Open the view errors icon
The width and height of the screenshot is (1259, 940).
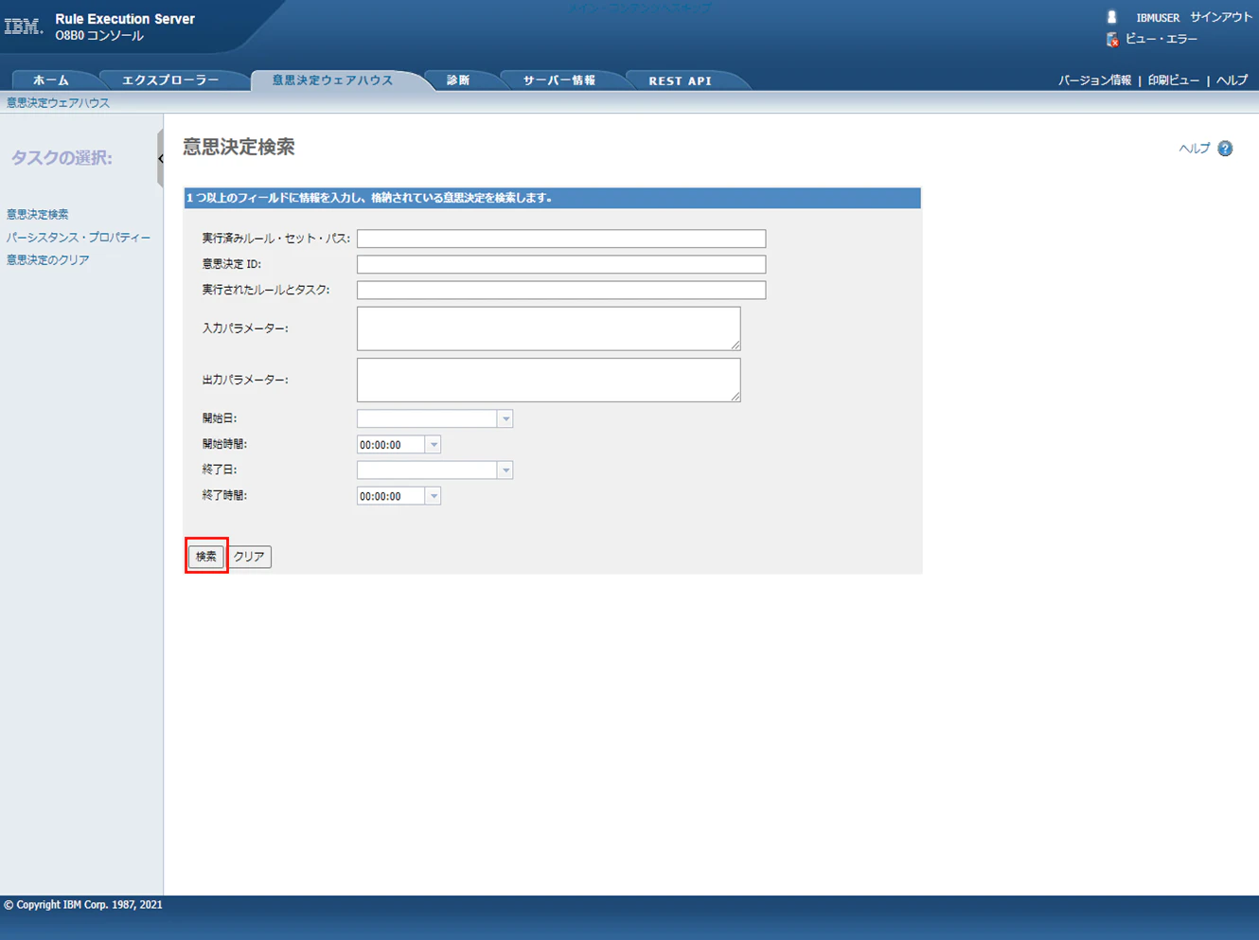1112,39
